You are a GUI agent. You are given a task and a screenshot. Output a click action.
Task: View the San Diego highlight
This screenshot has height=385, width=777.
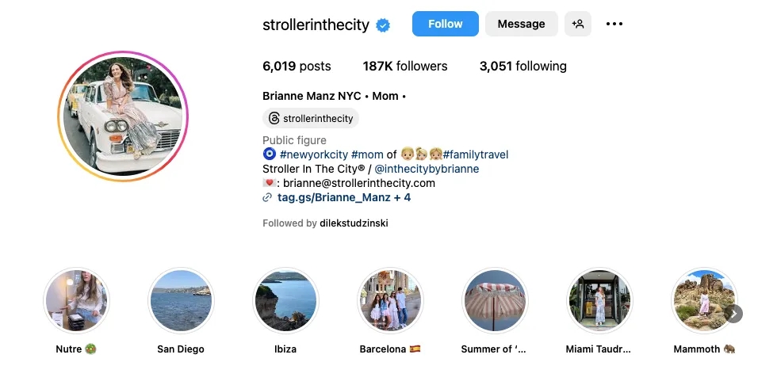coord(181,301)
